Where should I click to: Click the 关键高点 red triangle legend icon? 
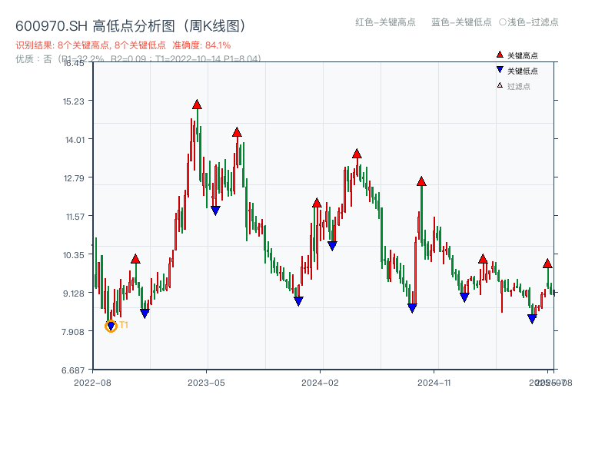(498, 54)
